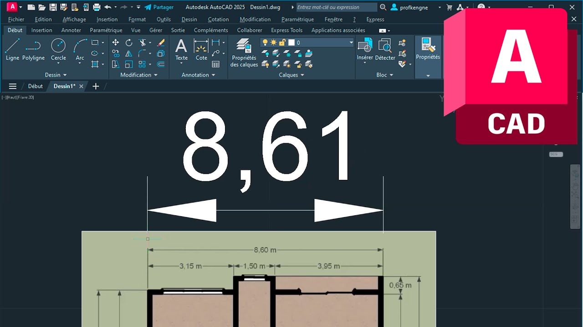This screenshot has width=583, height=327.
Task: Select the Ligne drawing tool
Action: [12, 50]
